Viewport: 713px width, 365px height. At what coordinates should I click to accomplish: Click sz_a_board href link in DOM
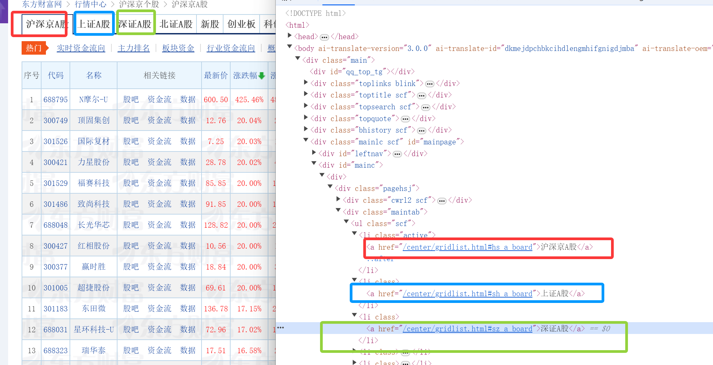[467, 329]
